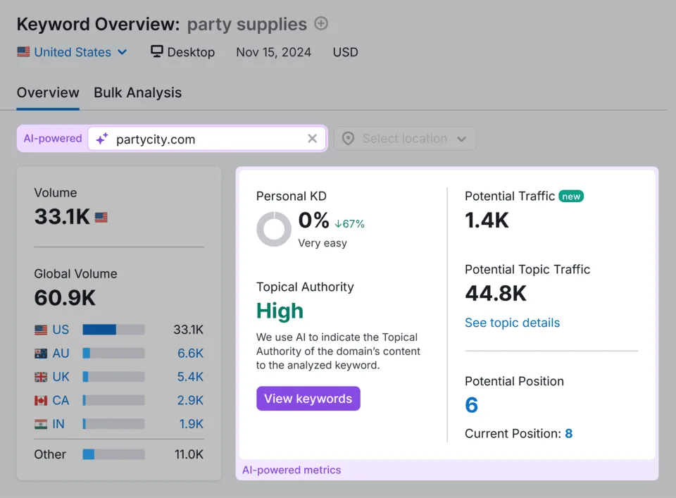676x498 pixels.
Task: Click the Australia flag icon
Action: coord(41,354)
